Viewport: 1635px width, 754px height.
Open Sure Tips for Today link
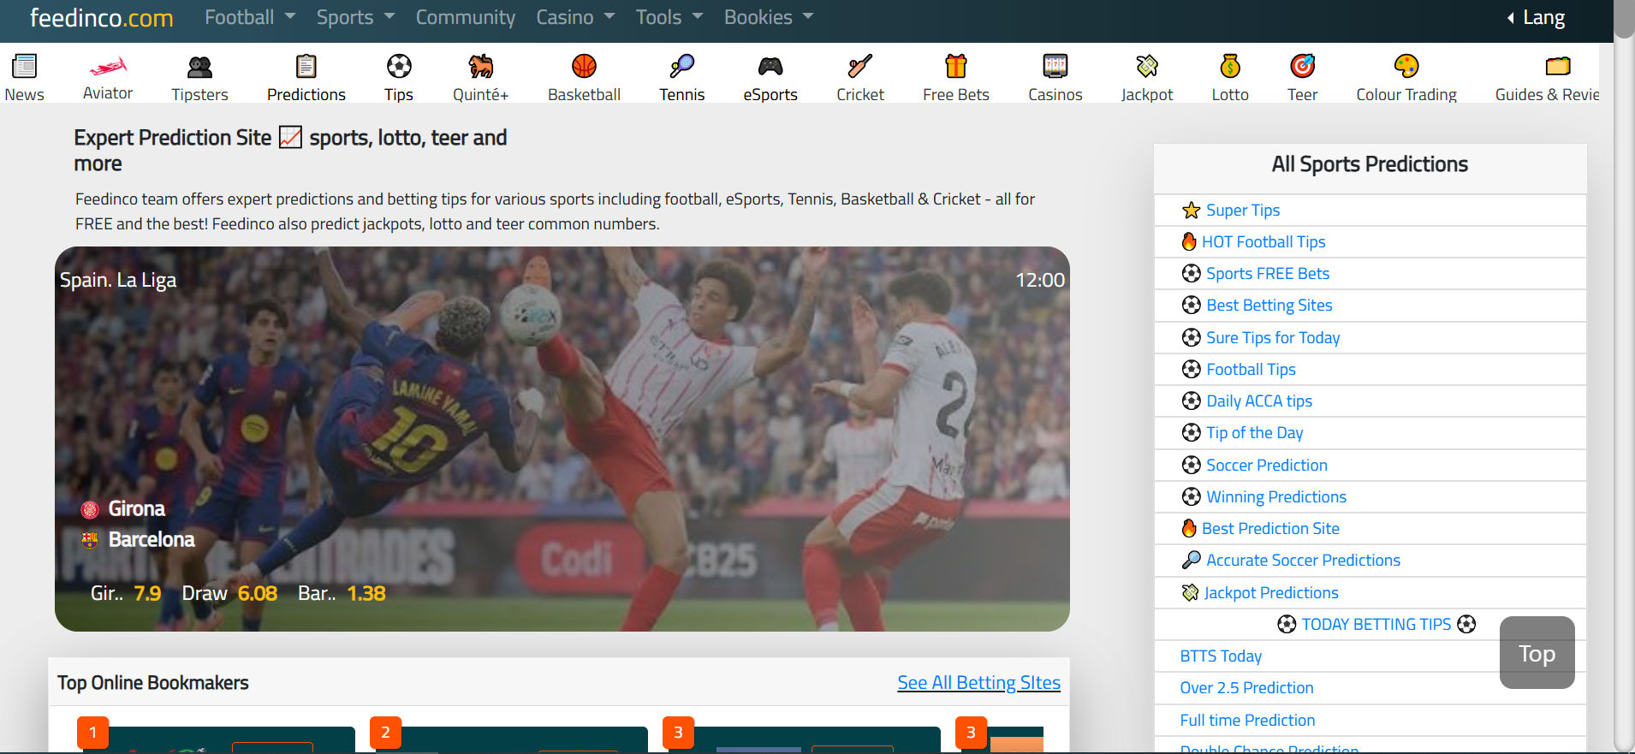tap(1273, 337)
